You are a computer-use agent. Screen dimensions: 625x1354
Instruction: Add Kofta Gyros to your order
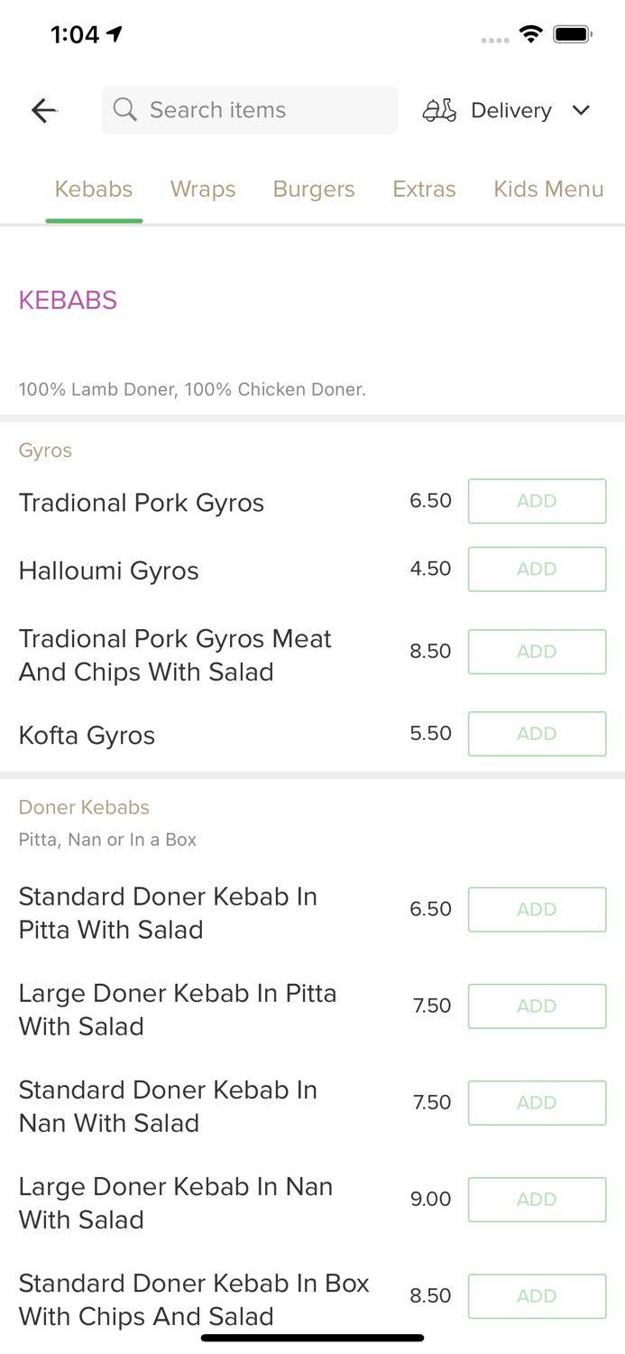click(x=537, y=734)
